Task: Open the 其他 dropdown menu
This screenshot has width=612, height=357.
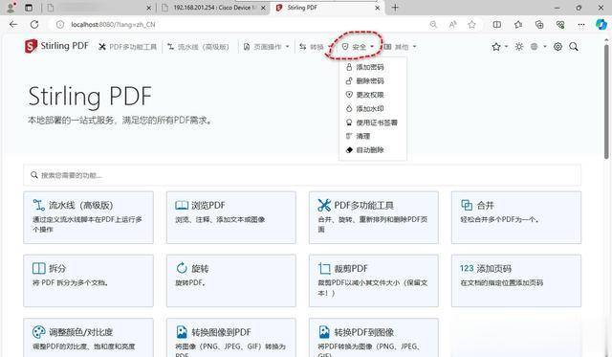Action: tap(400, 47)
